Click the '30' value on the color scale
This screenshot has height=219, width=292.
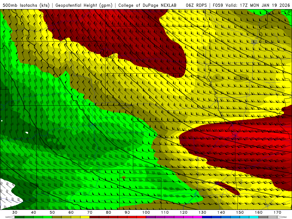[15, 212]
